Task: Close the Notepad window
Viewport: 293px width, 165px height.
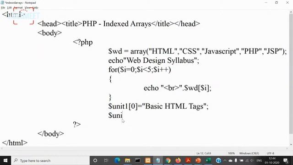Action: pyautogui.click(x=288, y=3)
